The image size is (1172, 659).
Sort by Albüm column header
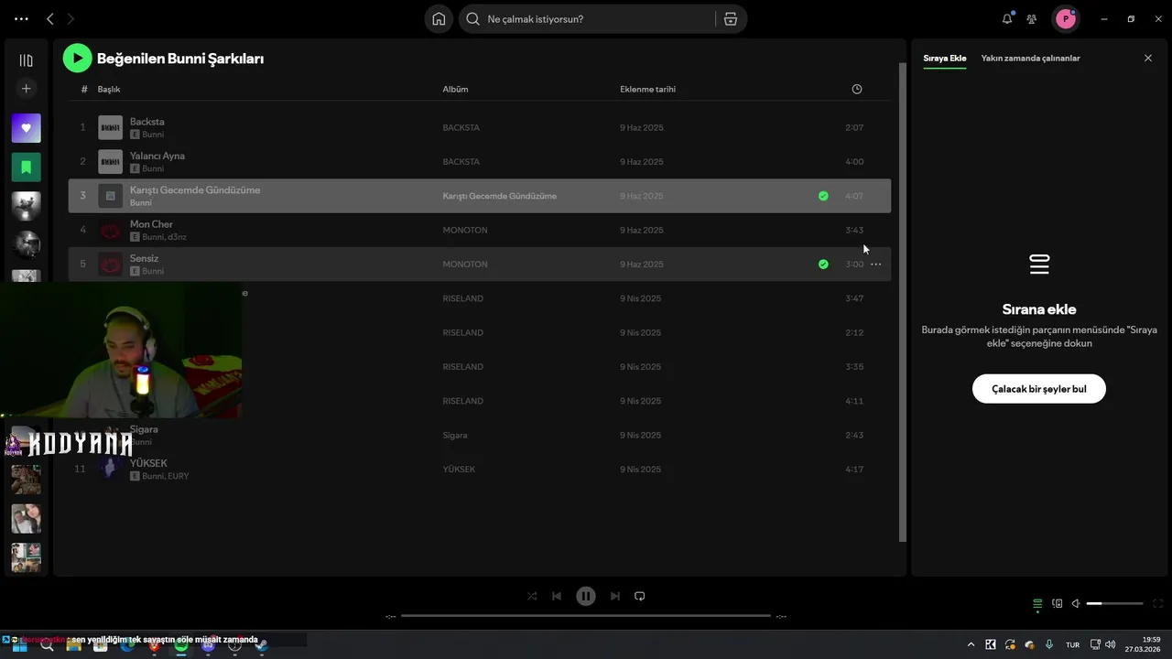click(455, 89)
